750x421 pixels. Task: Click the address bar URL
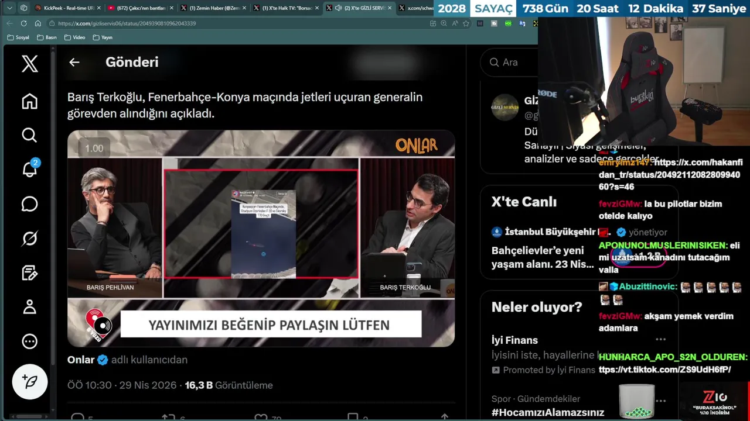pyautogui.click(x=127, y=23)
